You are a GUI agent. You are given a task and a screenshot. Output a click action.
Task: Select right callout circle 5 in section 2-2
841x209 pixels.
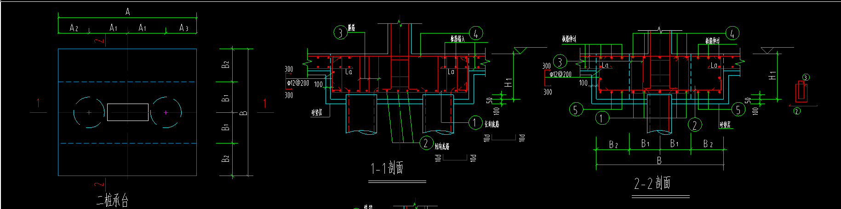738,109
